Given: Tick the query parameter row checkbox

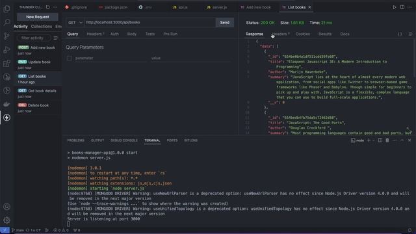Looking at the screenshot, I should (x=70, y=58).
